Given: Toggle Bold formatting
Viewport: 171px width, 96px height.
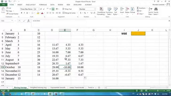Looking at the screenshot, I should (21, 13).
